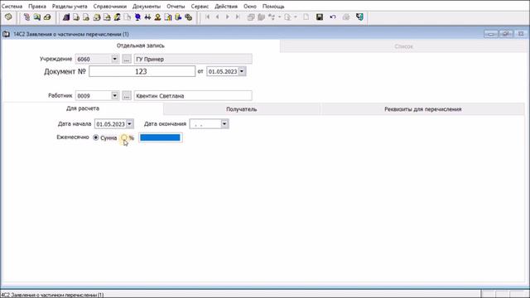This screenshot has height=298, width=530.
Task: Expand the arrow beside the greyed page icon
Action: click(x=296, y=17)
